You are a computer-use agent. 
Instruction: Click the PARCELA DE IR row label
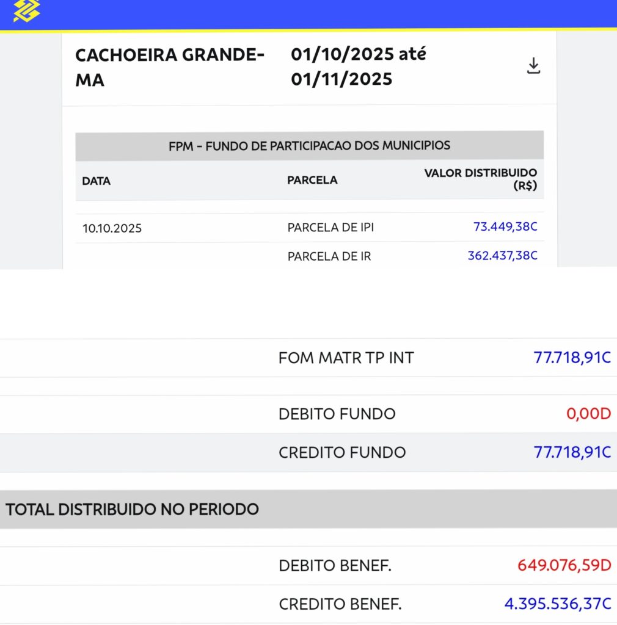(x=329, y=256)
